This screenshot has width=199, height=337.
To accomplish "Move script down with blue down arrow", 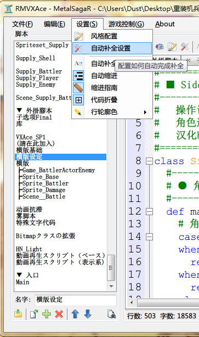I will tap(88, 314).
